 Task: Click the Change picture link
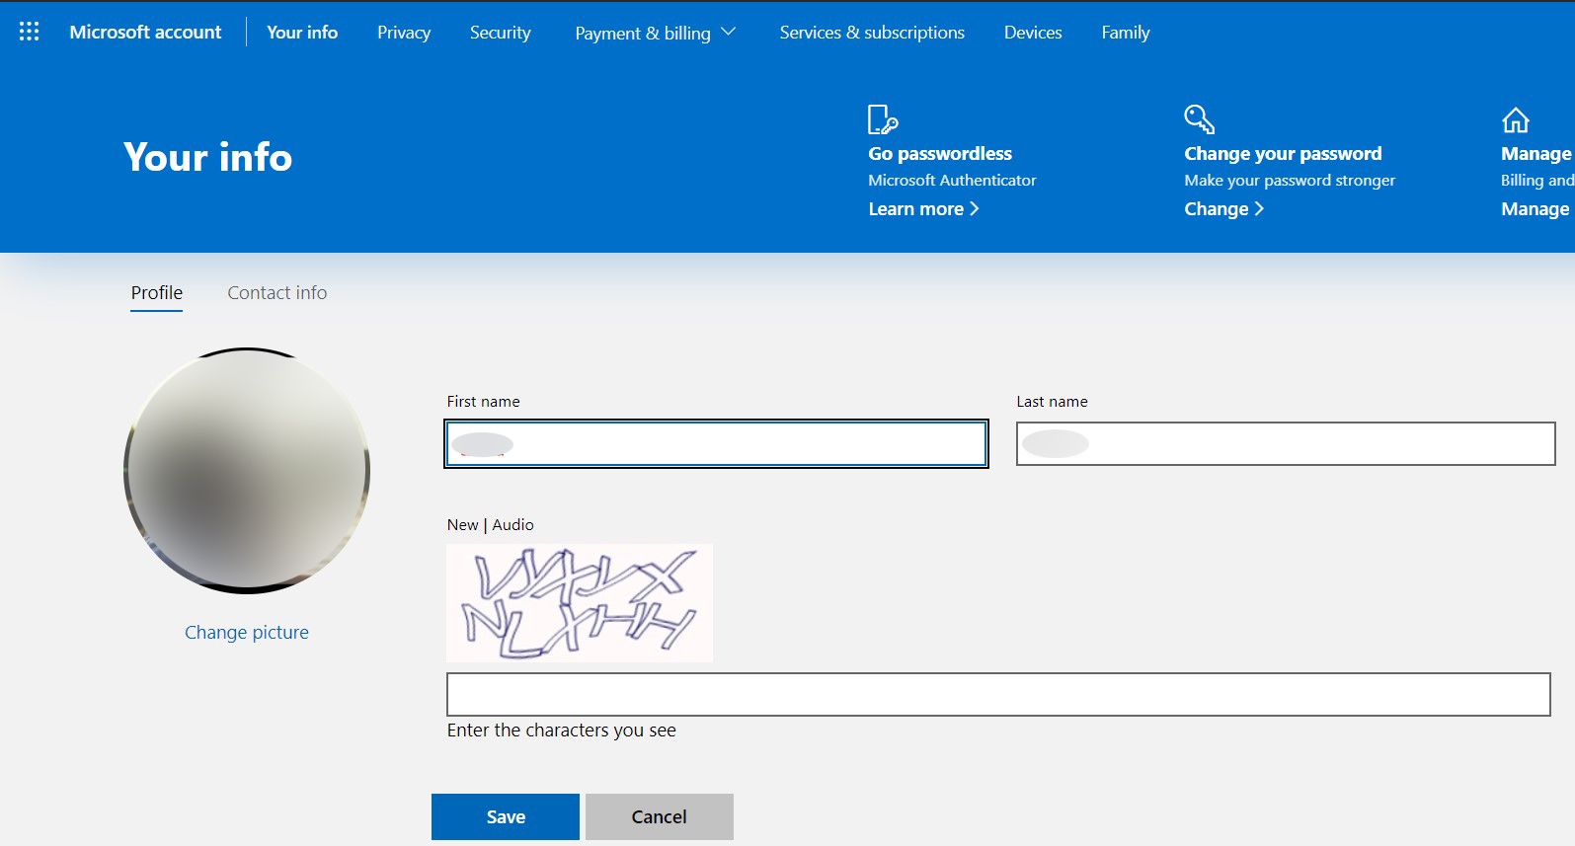[247, 632]
